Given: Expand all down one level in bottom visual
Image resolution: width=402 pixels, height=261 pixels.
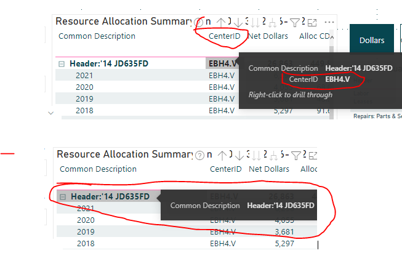Looking at the screenshot, I should click(274, 156).
